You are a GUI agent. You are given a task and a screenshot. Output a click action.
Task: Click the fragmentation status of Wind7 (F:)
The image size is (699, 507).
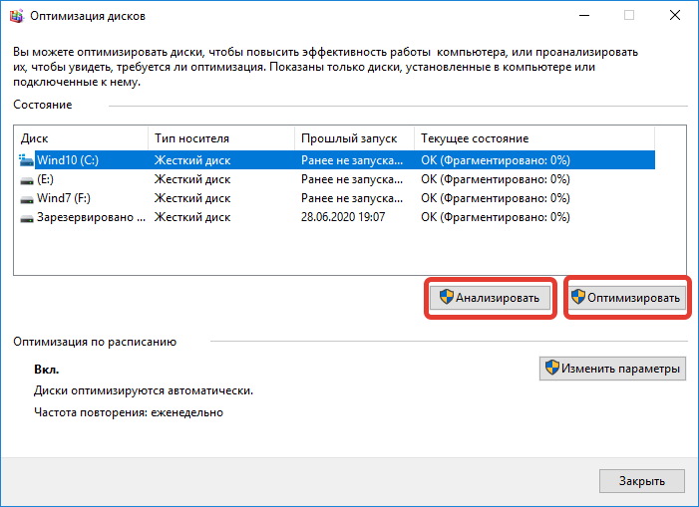[x=496, y=198]
